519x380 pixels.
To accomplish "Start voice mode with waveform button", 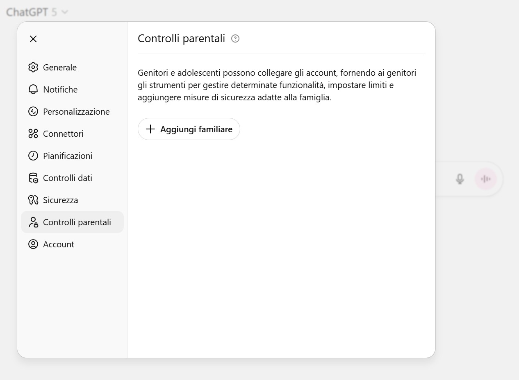I will (486, 179).
